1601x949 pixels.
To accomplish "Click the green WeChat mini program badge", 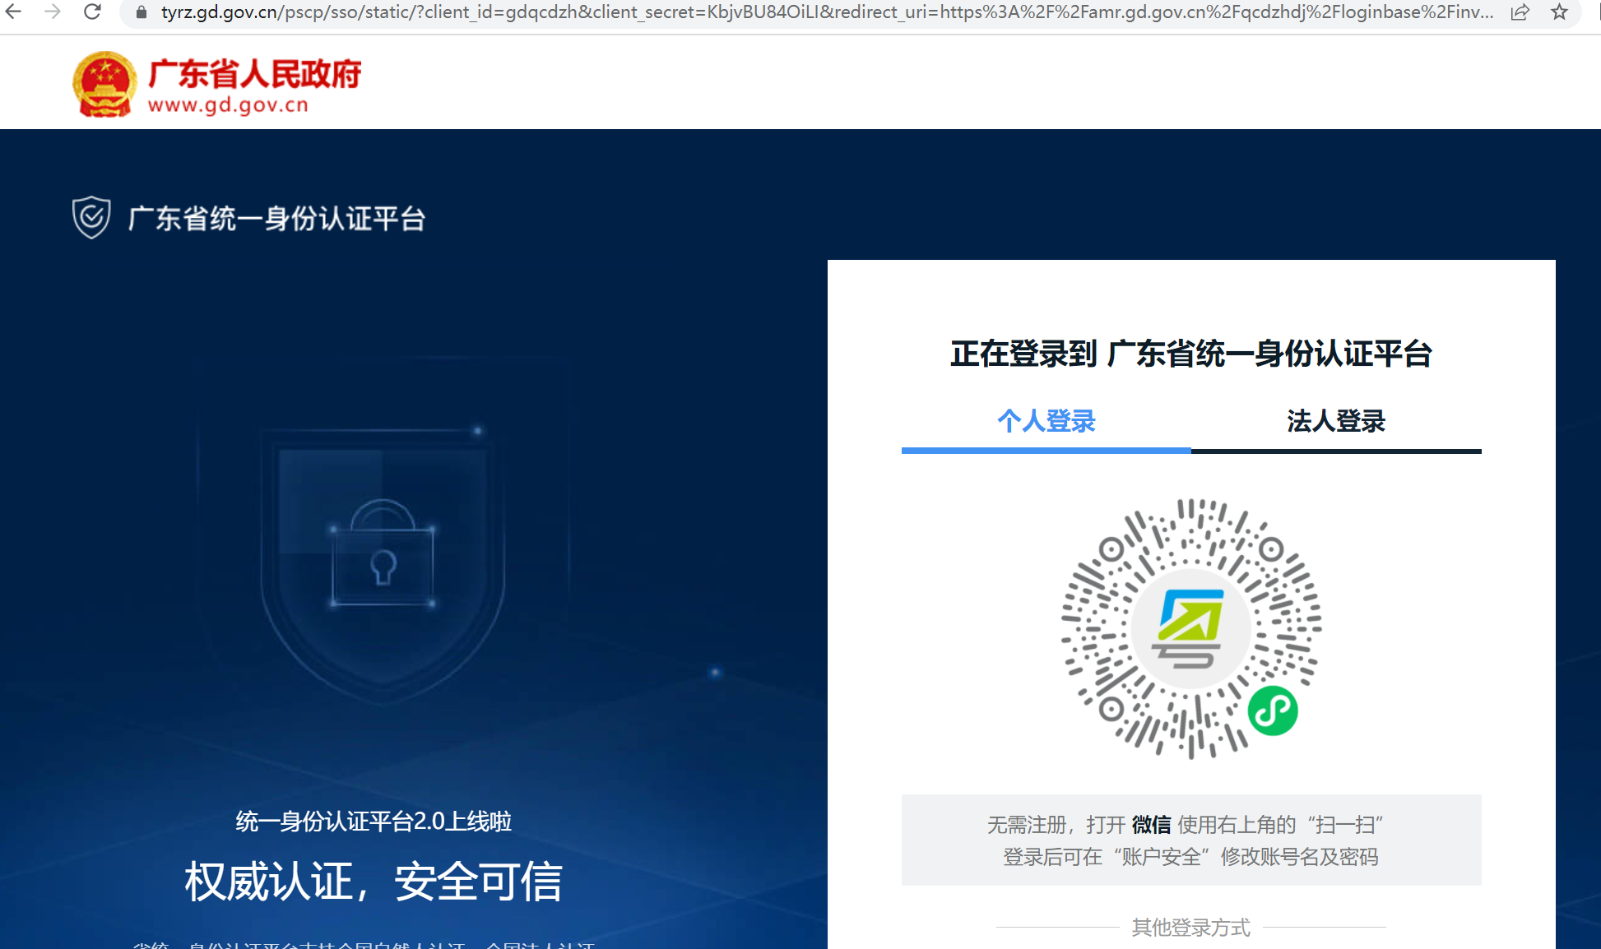I will click(1273, 711).
